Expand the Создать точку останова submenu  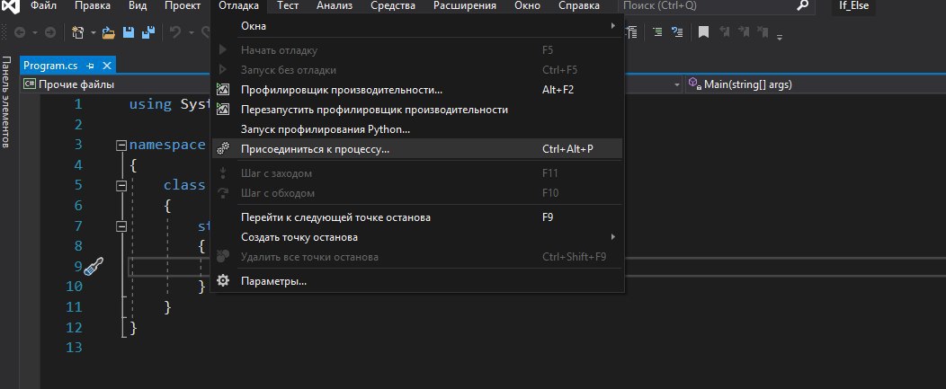pos(417,237)
